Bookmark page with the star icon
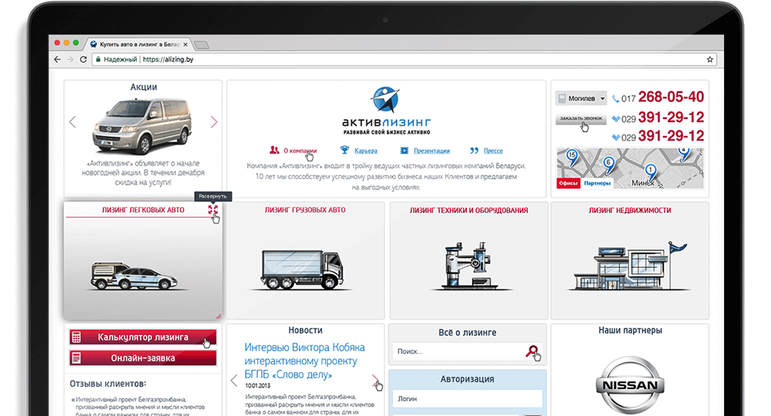The width and height of the screenshot is (771, 416). point(710,60)
